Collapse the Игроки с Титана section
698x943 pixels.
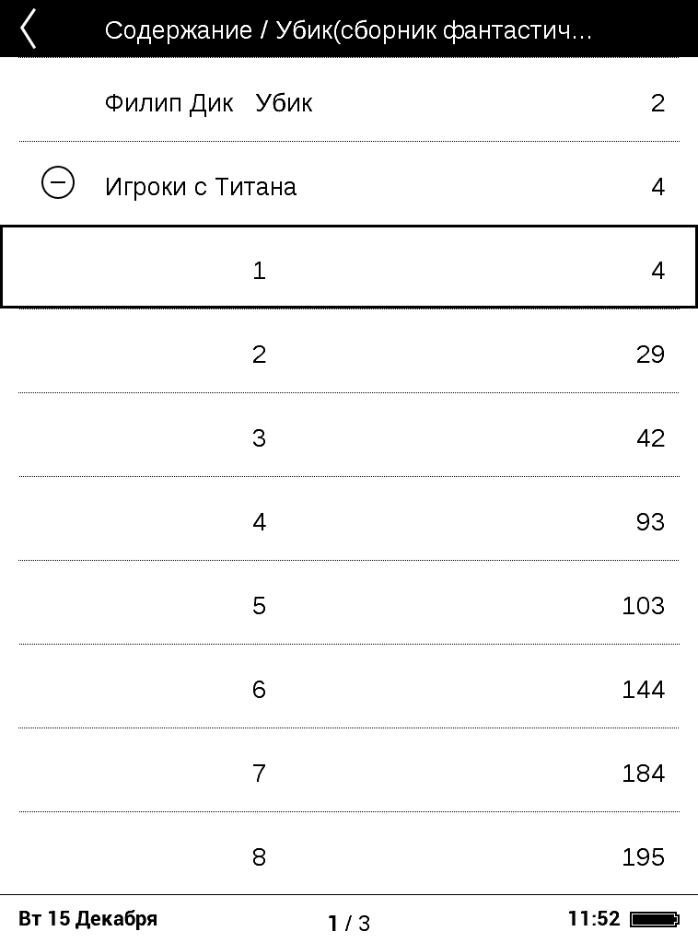pos(58,183)
